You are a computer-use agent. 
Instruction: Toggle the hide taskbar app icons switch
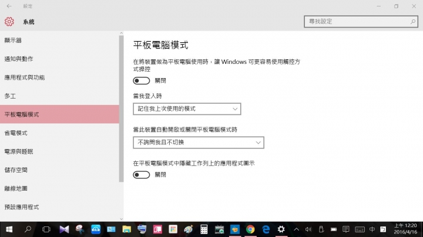pos(142,175)
